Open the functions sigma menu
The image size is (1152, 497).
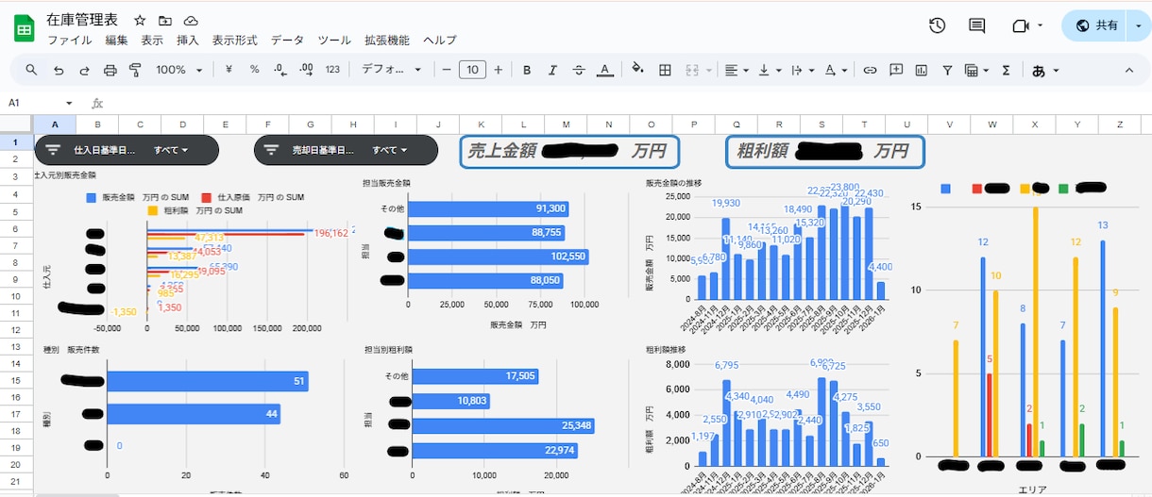(x=1007, y=70)
